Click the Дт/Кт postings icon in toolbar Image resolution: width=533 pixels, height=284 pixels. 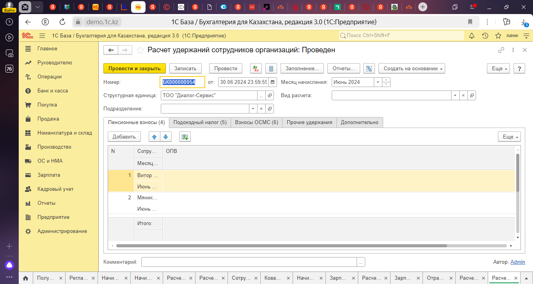point(256,68)
